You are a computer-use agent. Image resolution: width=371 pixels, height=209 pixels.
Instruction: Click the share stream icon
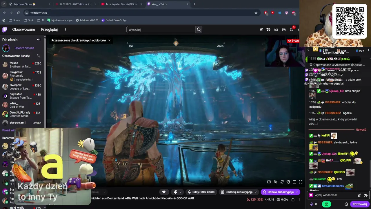pos(293,199)
